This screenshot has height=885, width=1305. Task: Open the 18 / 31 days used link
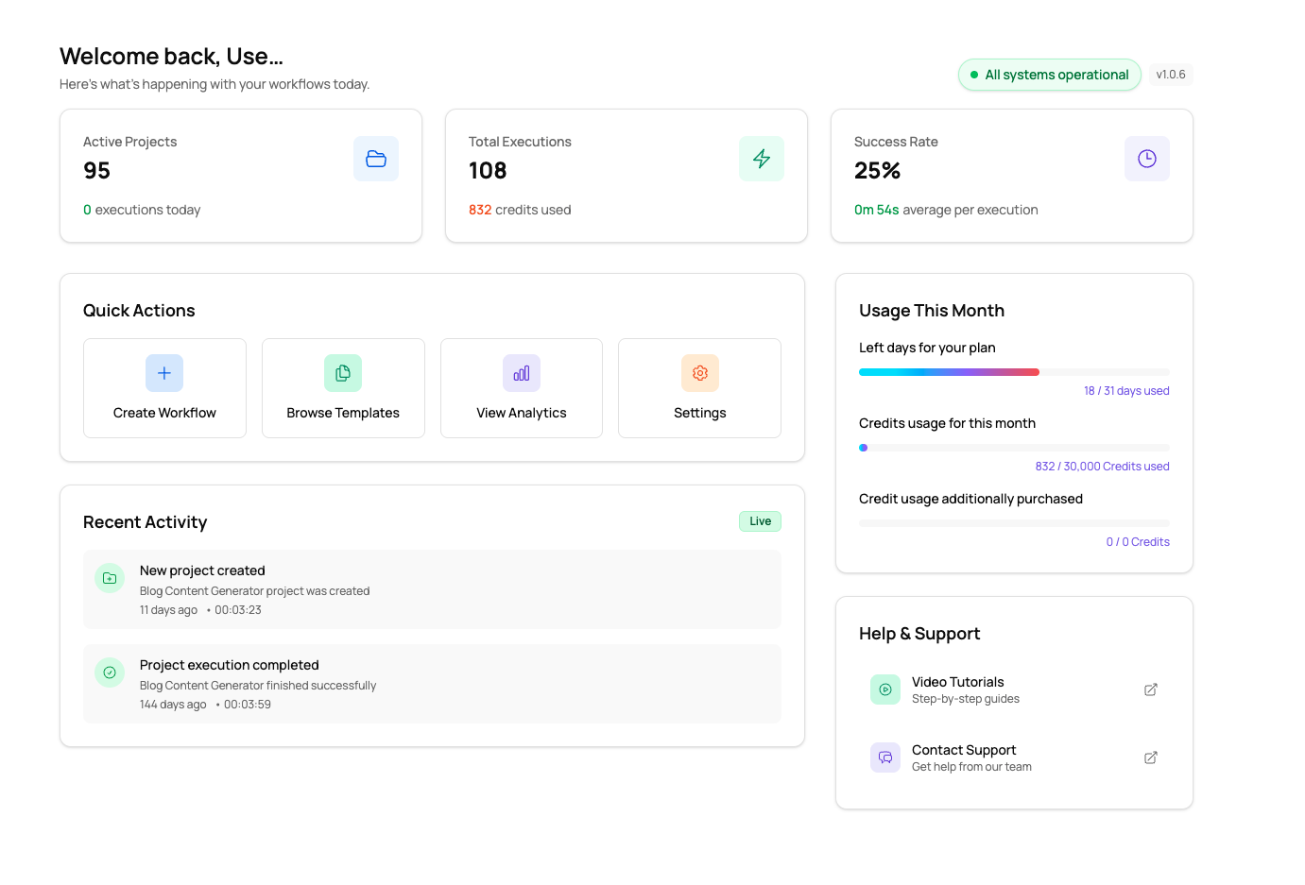[1126, 390]
